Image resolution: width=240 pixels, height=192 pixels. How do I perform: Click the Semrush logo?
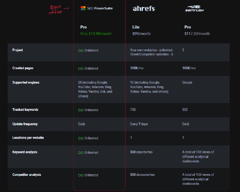[194, 9]
